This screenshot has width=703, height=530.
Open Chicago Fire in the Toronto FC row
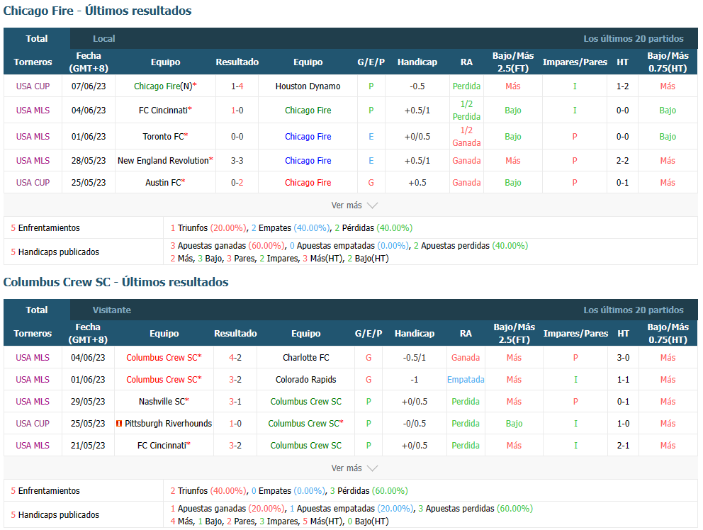[308, 136]
